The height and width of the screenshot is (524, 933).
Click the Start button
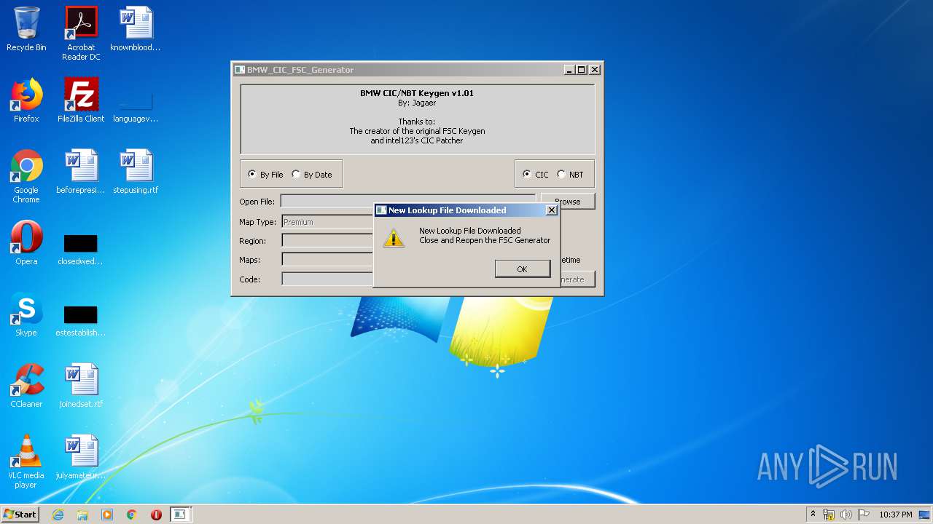20,515
